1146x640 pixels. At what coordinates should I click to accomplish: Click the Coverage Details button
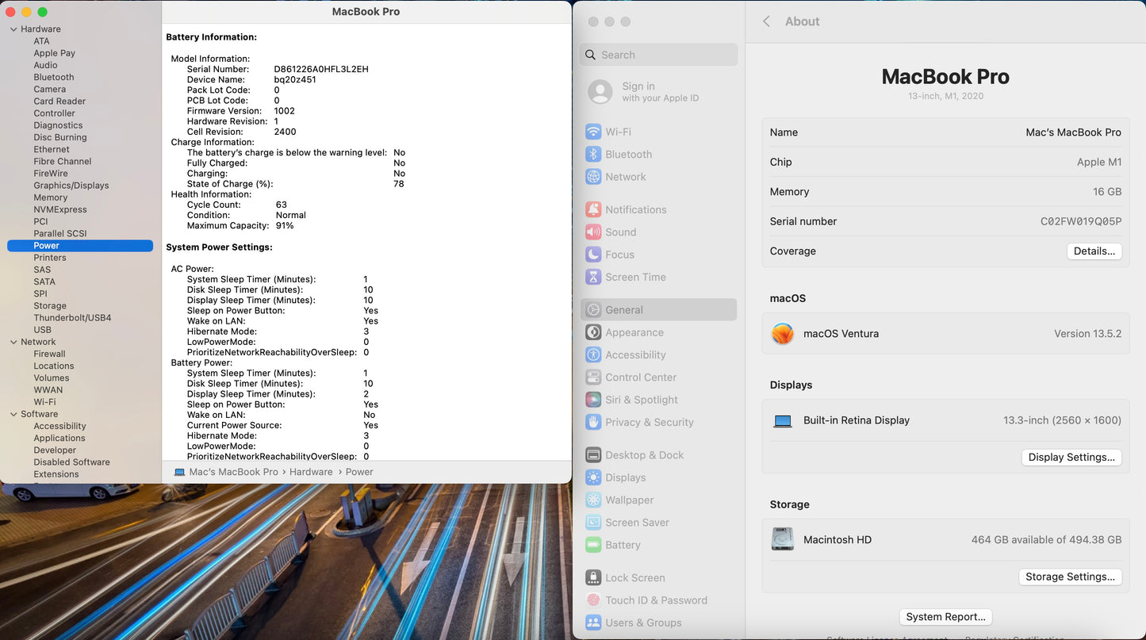pos(1094,251)
